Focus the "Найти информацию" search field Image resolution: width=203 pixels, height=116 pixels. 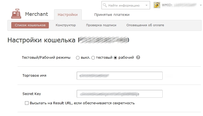pyautogui.click(x=125, y=5)
